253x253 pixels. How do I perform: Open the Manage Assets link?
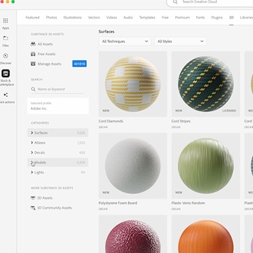pyautogui.click(x=49, y=64)
